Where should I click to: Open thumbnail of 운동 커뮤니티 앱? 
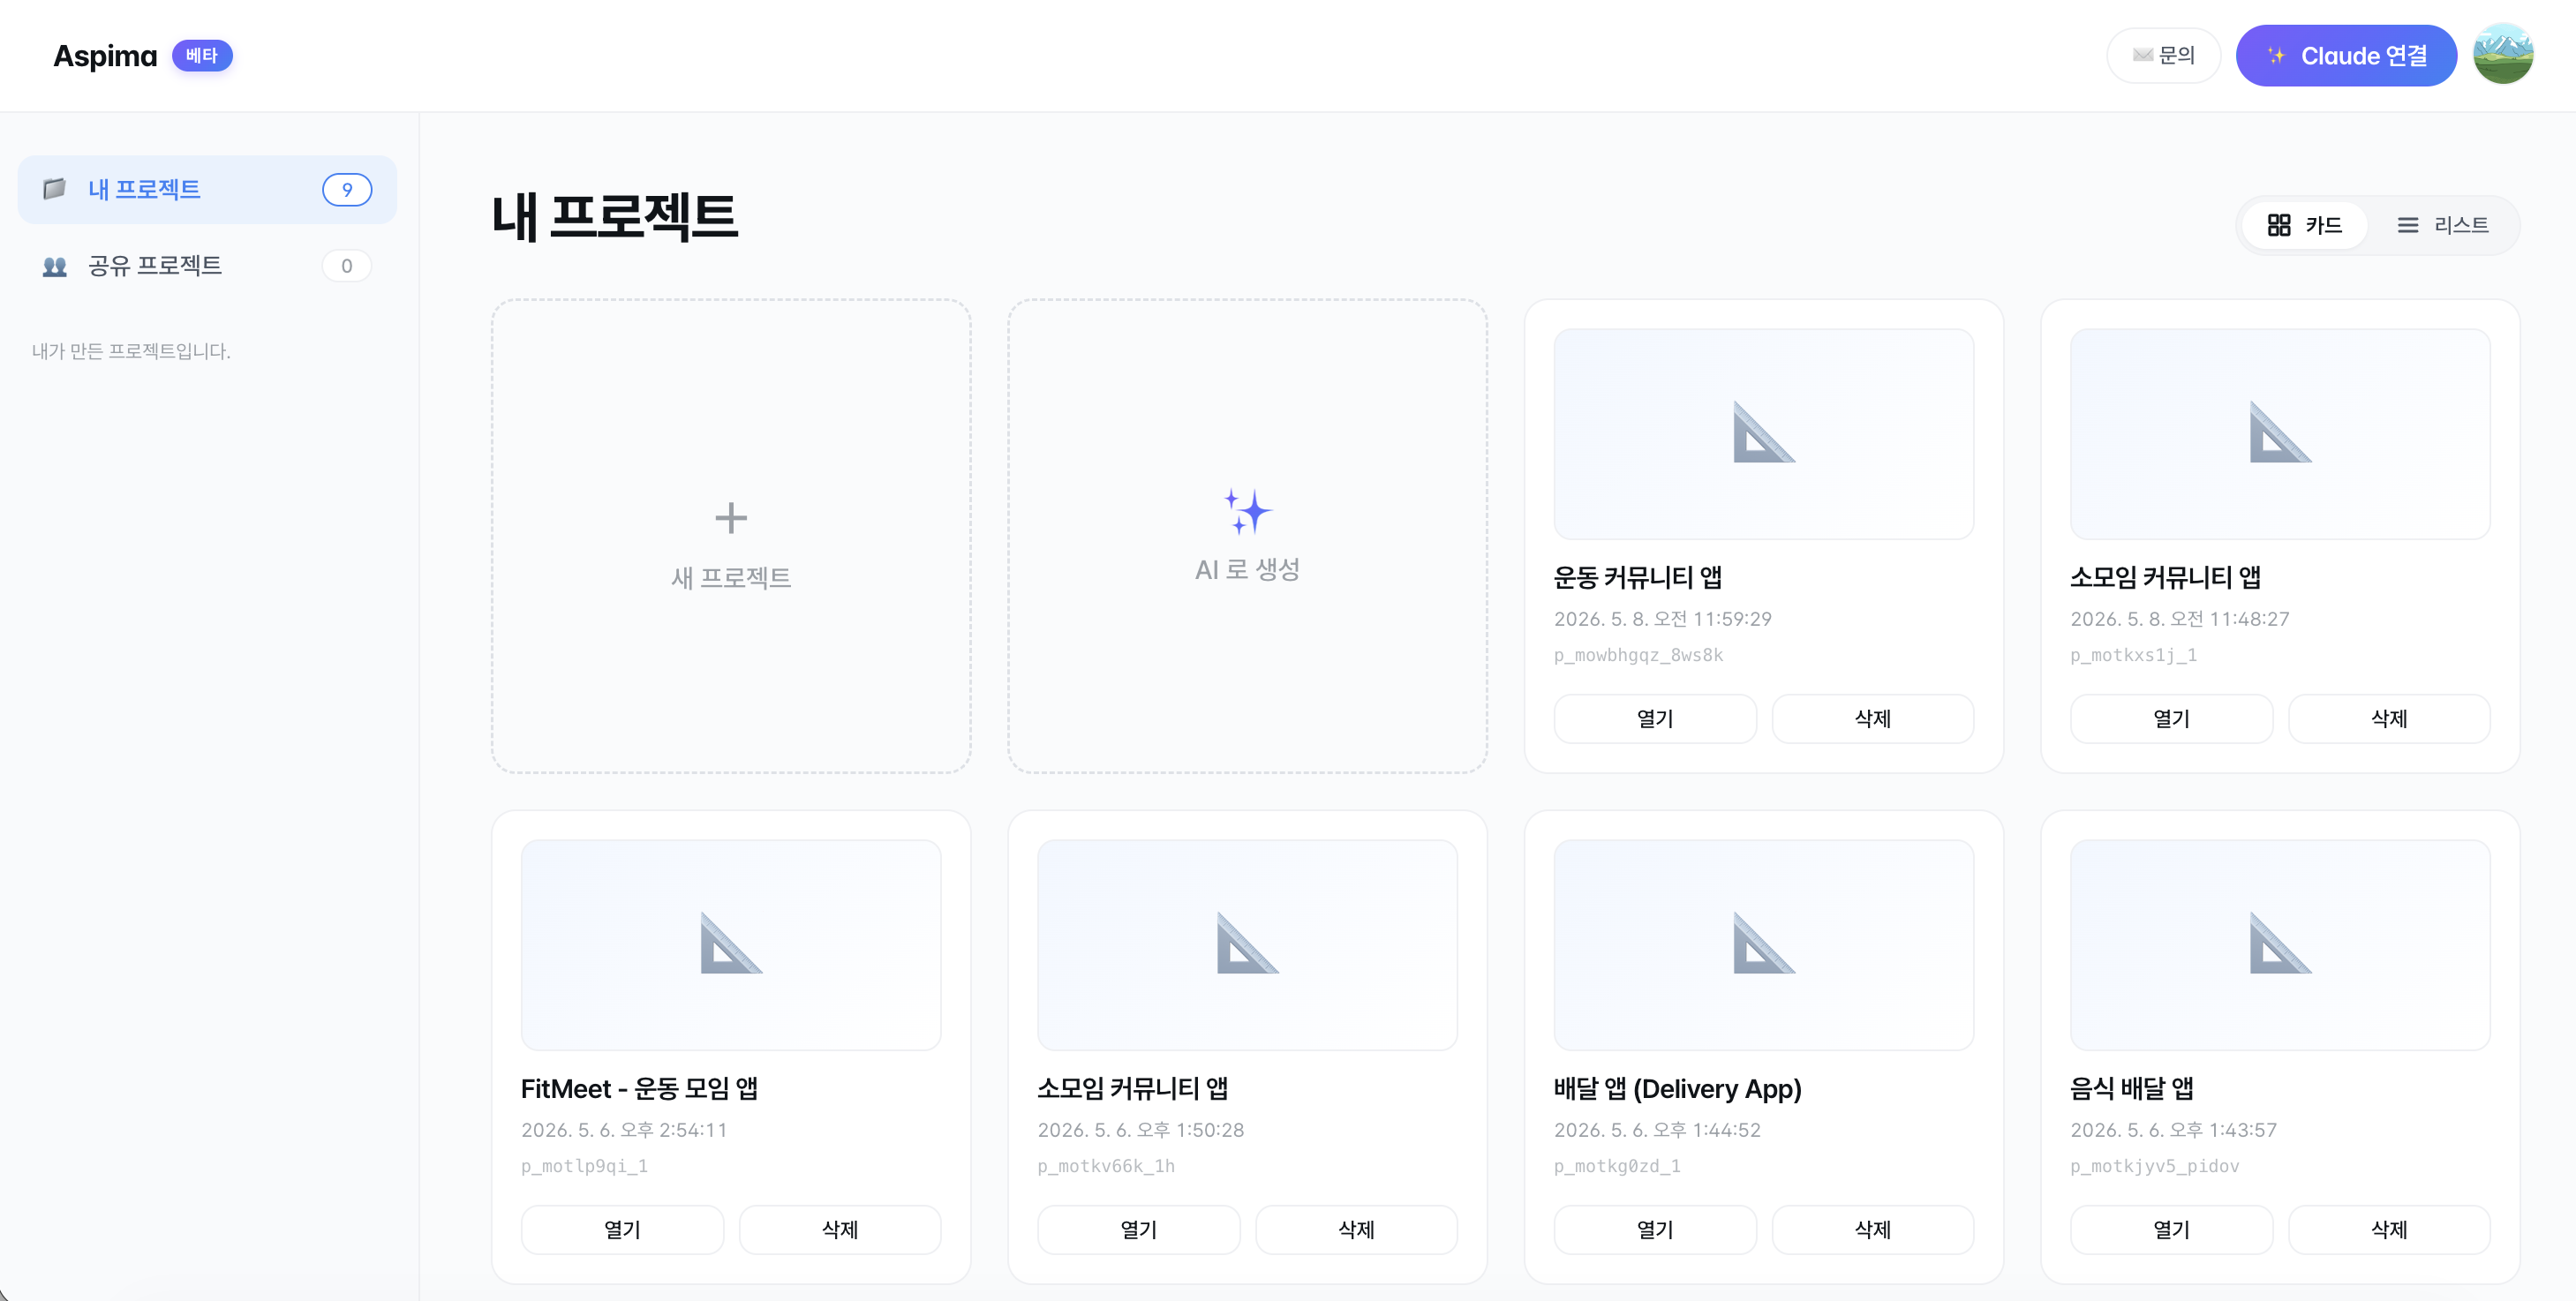(x=1763, y=434)
